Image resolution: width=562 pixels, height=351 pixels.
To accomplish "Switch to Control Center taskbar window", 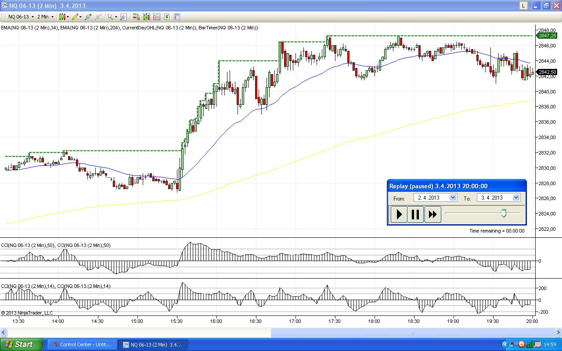I will [x=82, y=344].
